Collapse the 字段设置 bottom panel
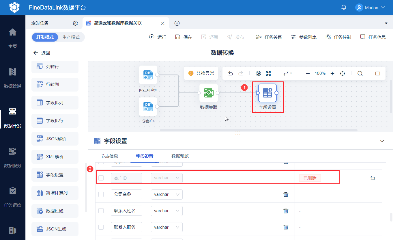The image size is (393, 240). coord(382,141)
